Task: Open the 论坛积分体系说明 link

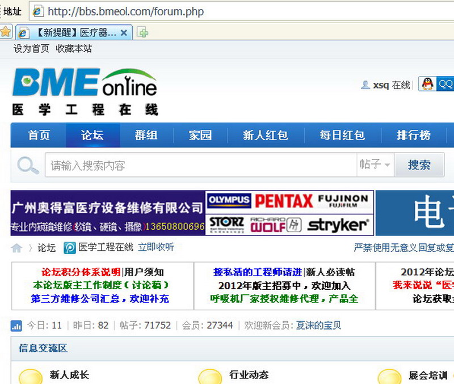Action: (81, 272)
